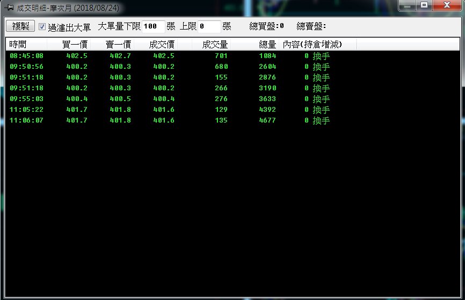Click the total volume 2604

(x=267, y=67)
